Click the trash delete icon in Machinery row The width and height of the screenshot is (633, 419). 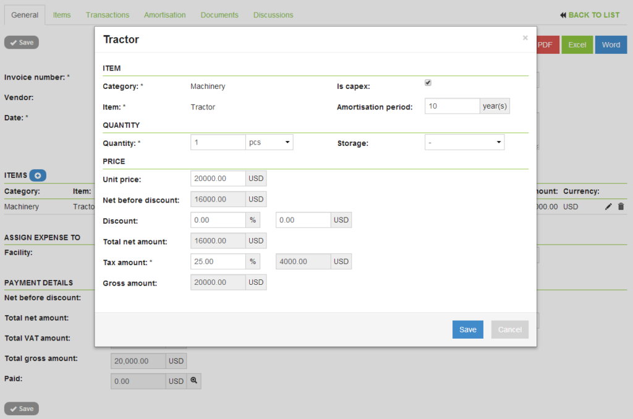click(621, 206)
